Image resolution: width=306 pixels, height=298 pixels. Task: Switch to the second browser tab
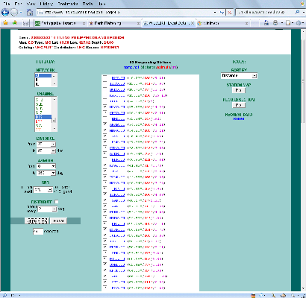pyautogui.click(x=113, y=23)
